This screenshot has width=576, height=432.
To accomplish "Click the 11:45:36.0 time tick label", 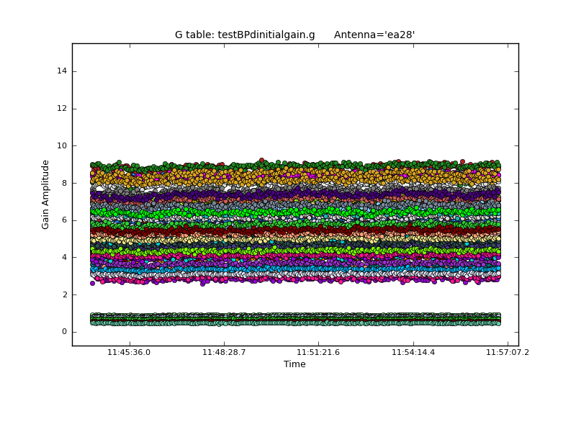I will (130, 353).
